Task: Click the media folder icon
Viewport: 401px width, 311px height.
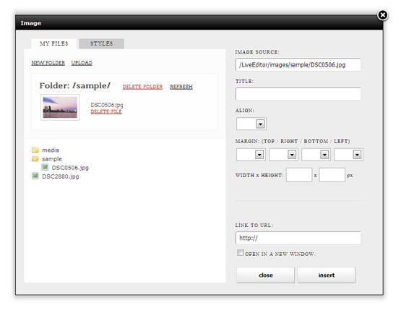Action: click(35, 150)
